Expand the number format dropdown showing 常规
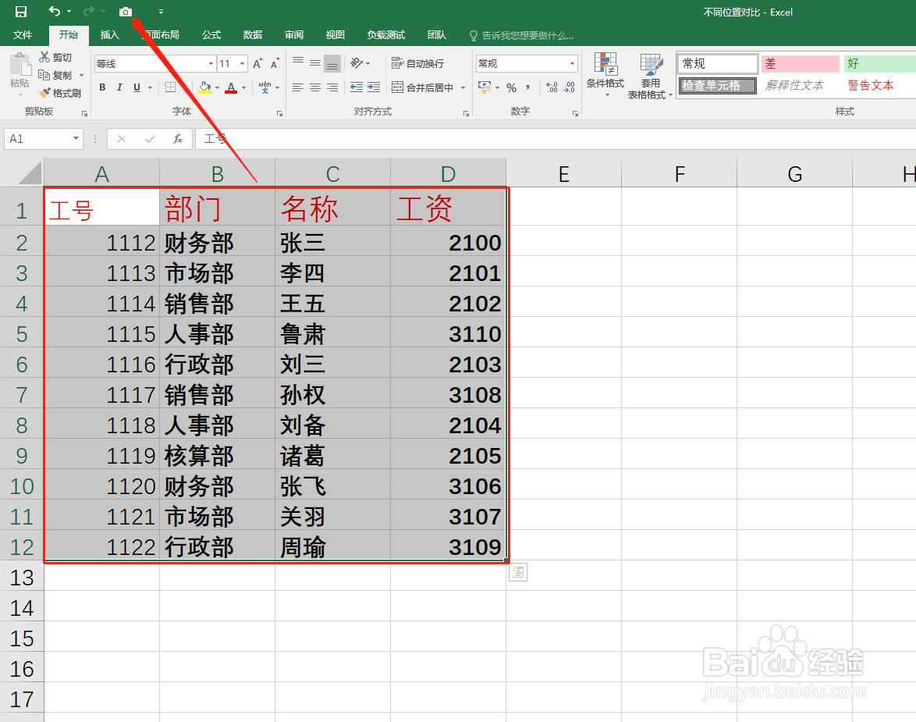Viewport: 916px width, 722px height. 572,62
